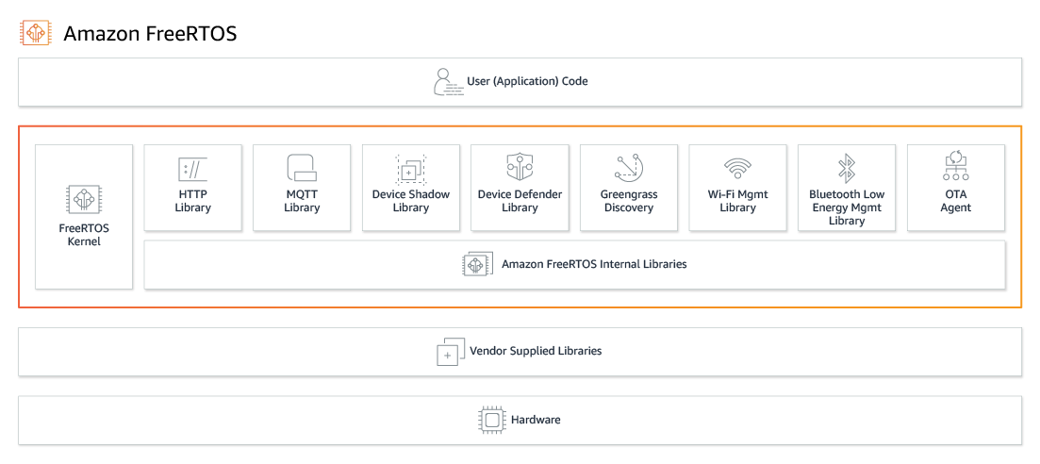This screenshot has height=464, width=1040.
Task: Click the 'Hardware' label
Action: (536, 421)
